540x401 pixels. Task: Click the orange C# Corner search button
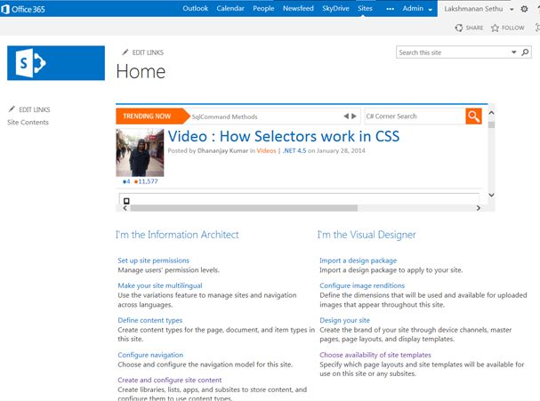pyautogui.click(x=473, y=116)
